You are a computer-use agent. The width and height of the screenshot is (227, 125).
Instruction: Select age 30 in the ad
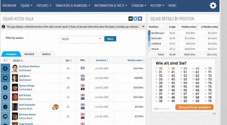[161, 68]
